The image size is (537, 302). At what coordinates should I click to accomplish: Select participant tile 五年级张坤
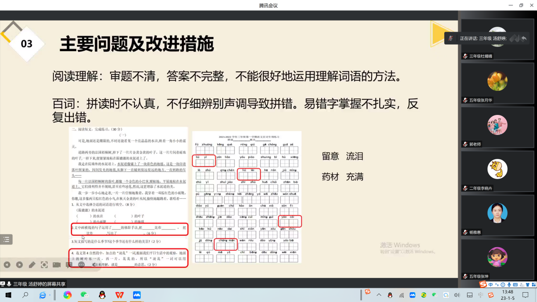[497, 259]
